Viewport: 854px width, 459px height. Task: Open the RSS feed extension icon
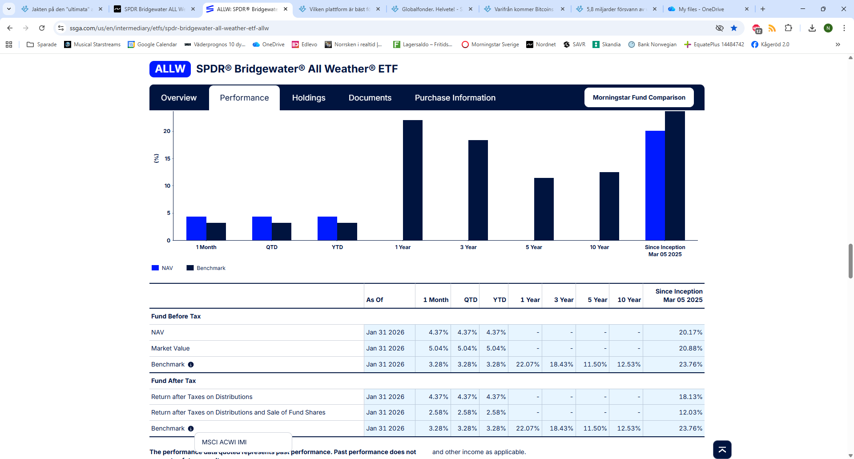(772, 28)
